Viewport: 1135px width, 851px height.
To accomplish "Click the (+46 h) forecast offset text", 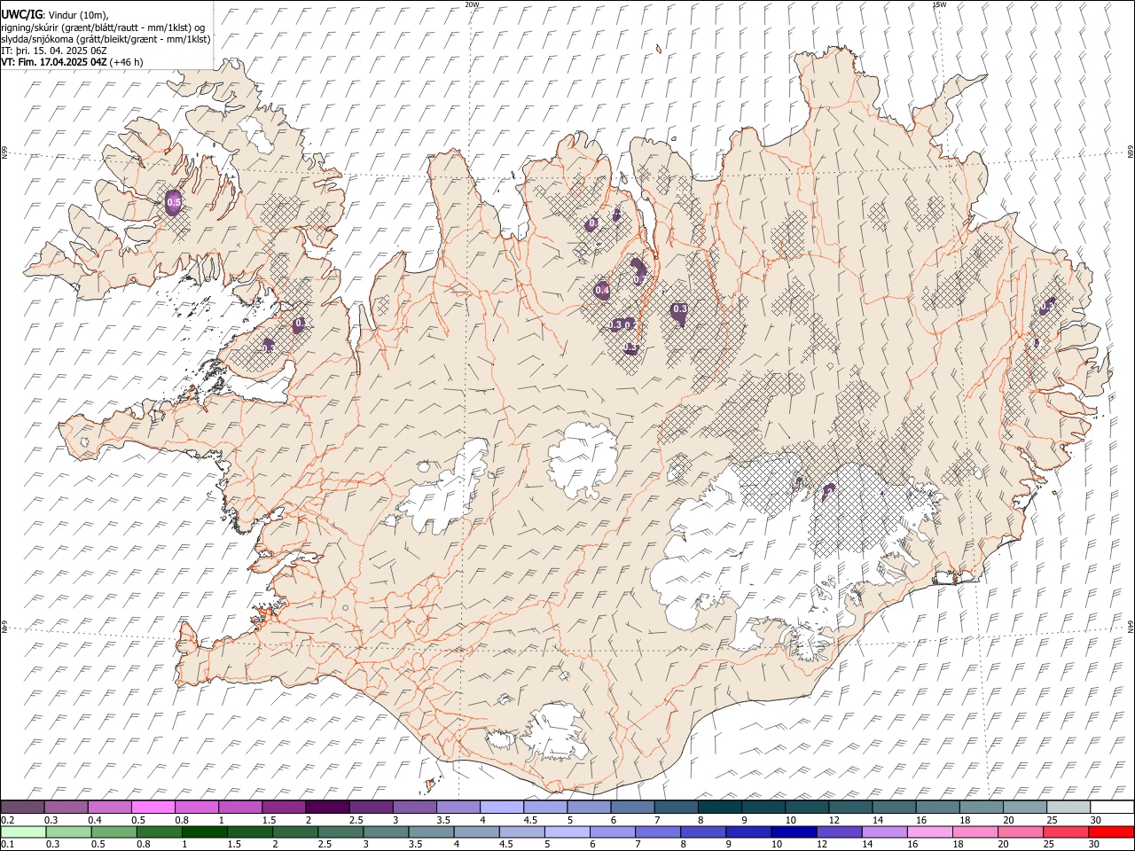I will [x=127, y=63].
